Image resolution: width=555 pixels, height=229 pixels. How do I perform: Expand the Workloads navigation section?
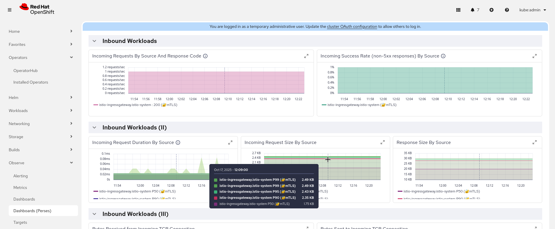40,111
